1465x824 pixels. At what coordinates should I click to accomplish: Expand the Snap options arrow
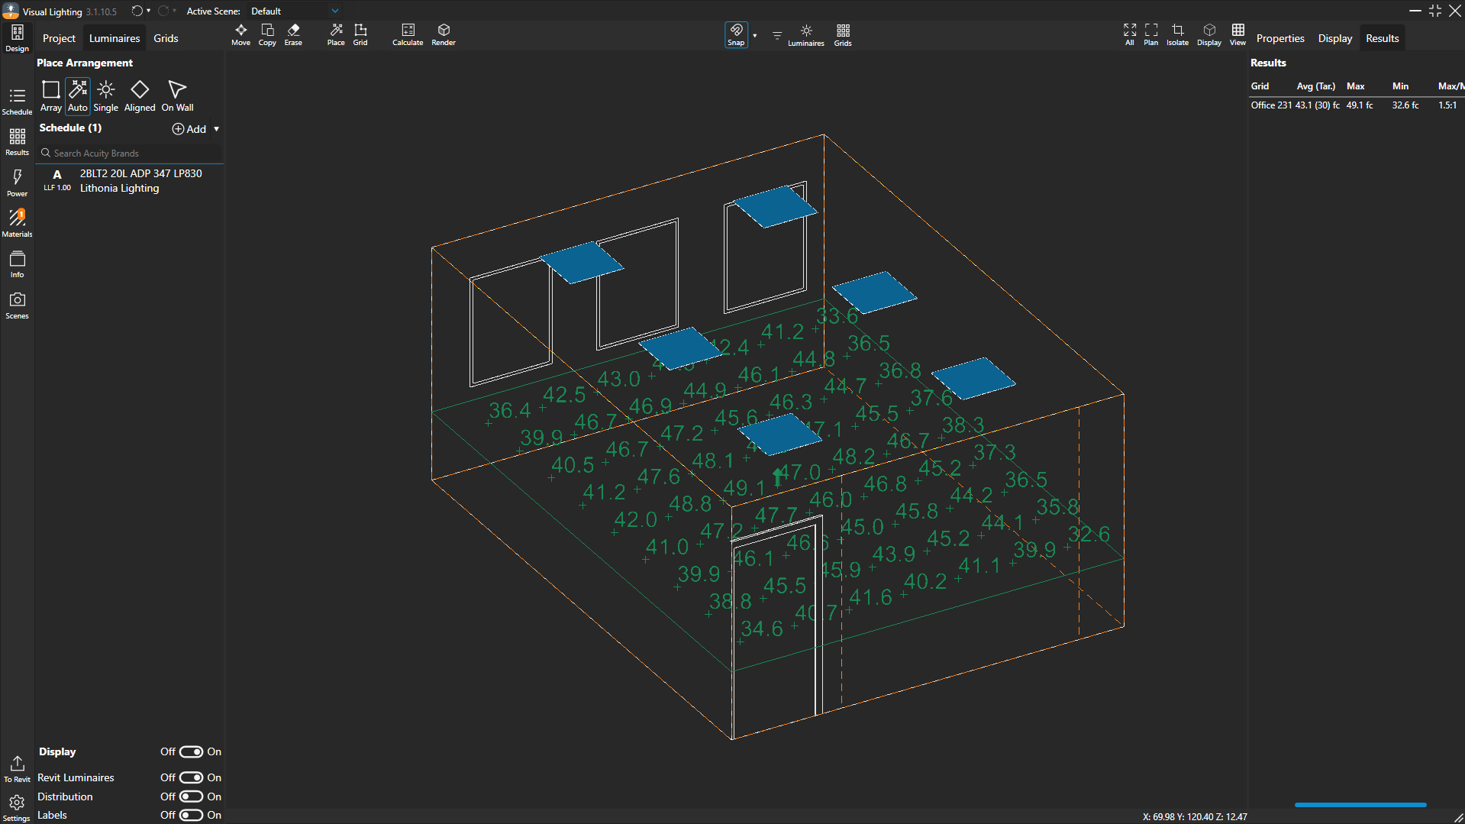point(755,35)
